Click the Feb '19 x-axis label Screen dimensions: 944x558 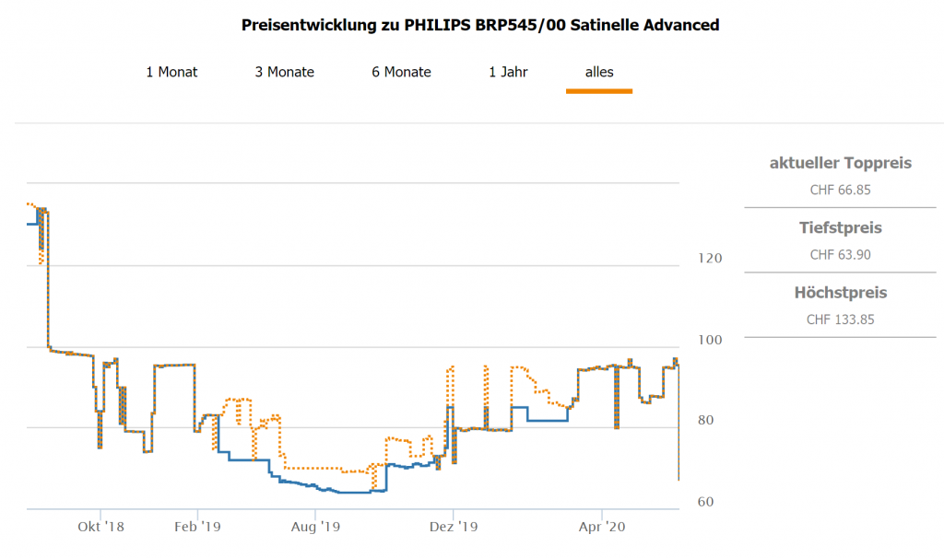tap(198, 528)
